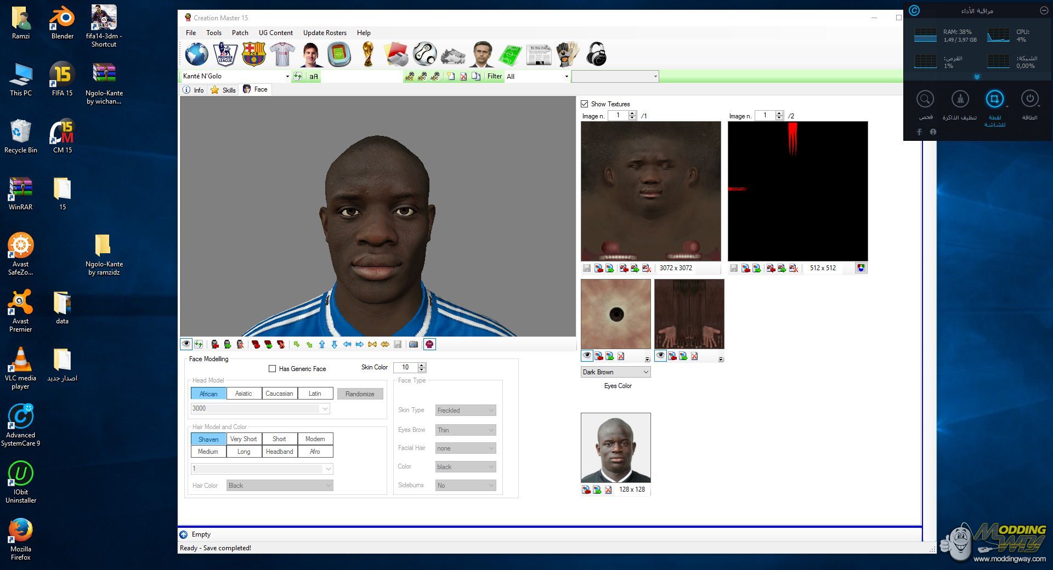Open the goalkeeper gloves icon
Image resolution: width=1053 pixels, height=570 pixels.
[x=567, y=54]
